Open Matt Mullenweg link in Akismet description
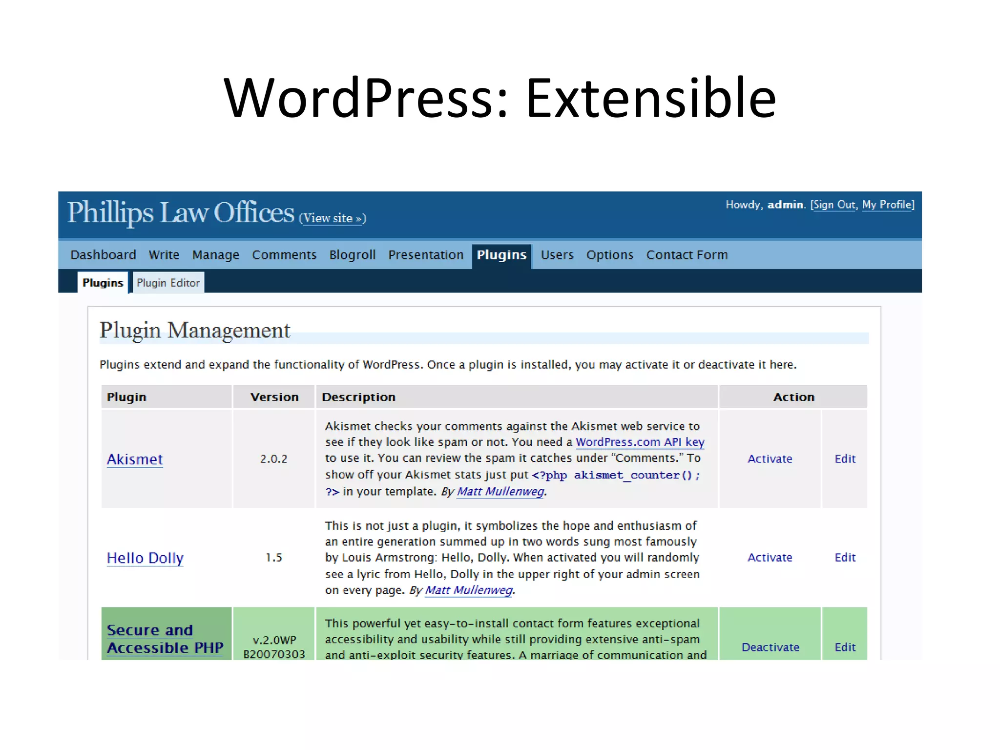This screenshot has height=750, width=1000. pos(500,492)
